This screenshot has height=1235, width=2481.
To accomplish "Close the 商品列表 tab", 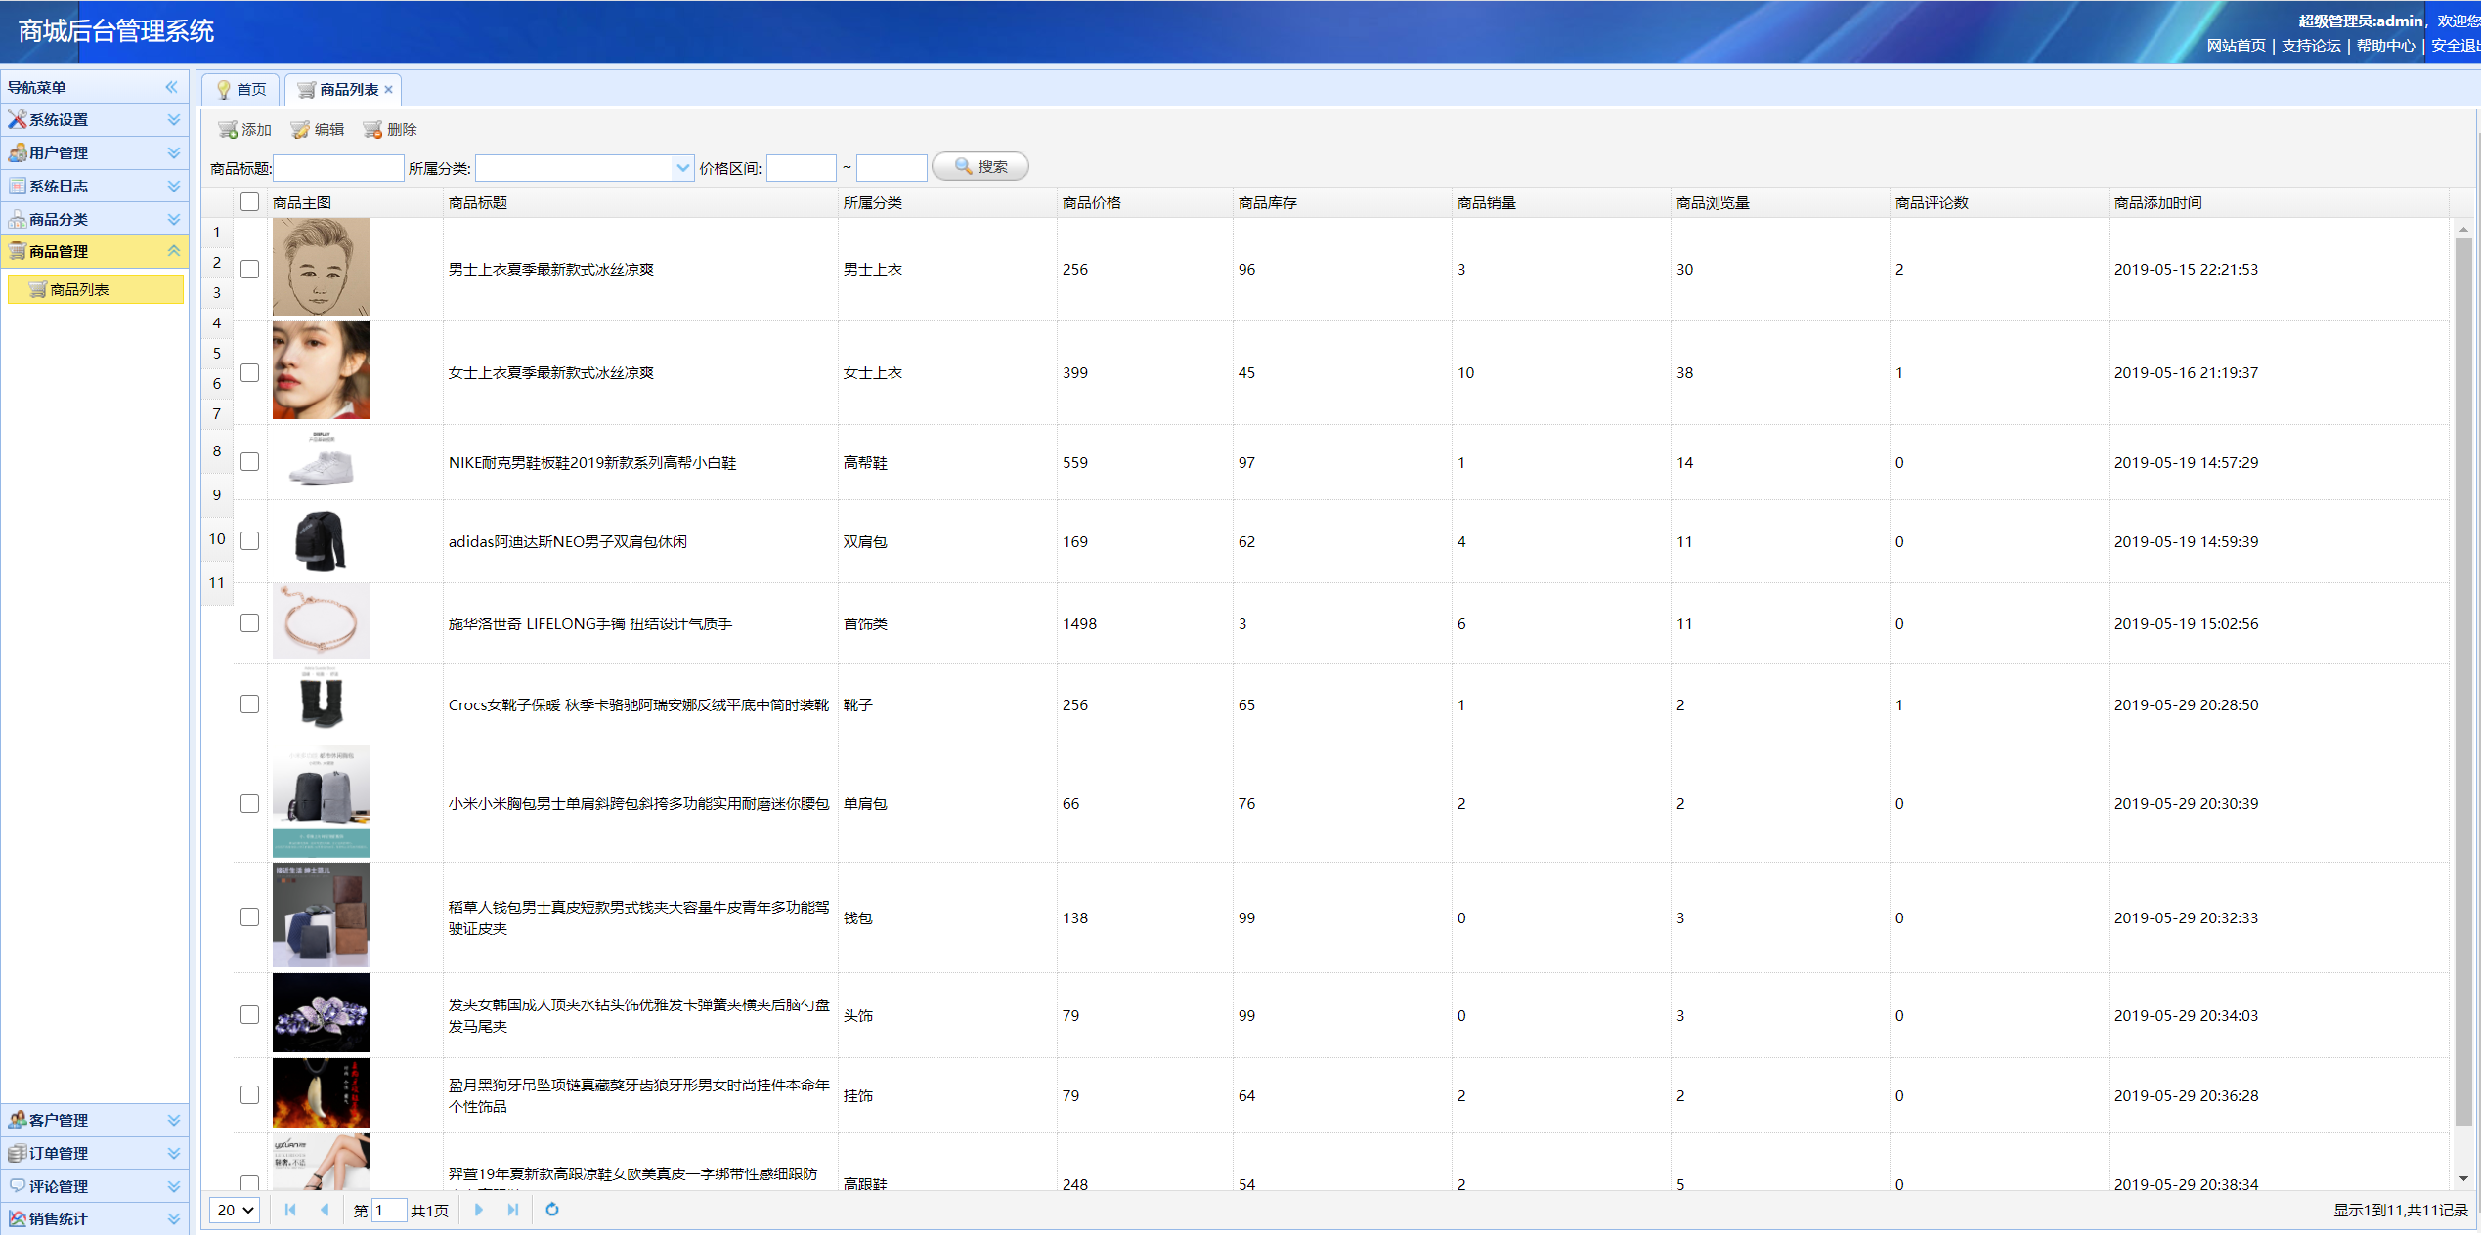I will tap(389, 90).
